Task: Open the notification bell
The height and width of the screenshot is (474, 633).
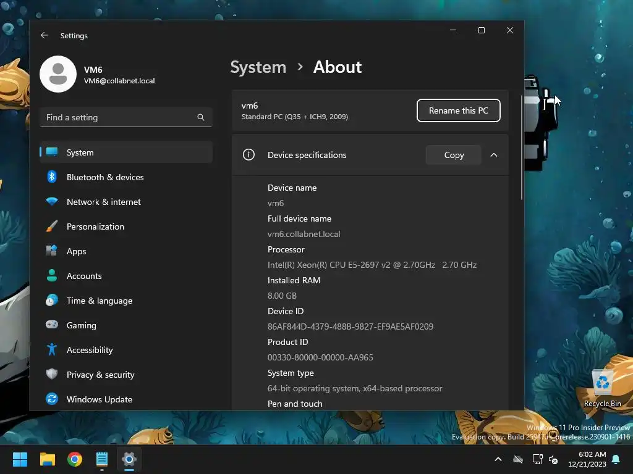Action: coord(616,459)
